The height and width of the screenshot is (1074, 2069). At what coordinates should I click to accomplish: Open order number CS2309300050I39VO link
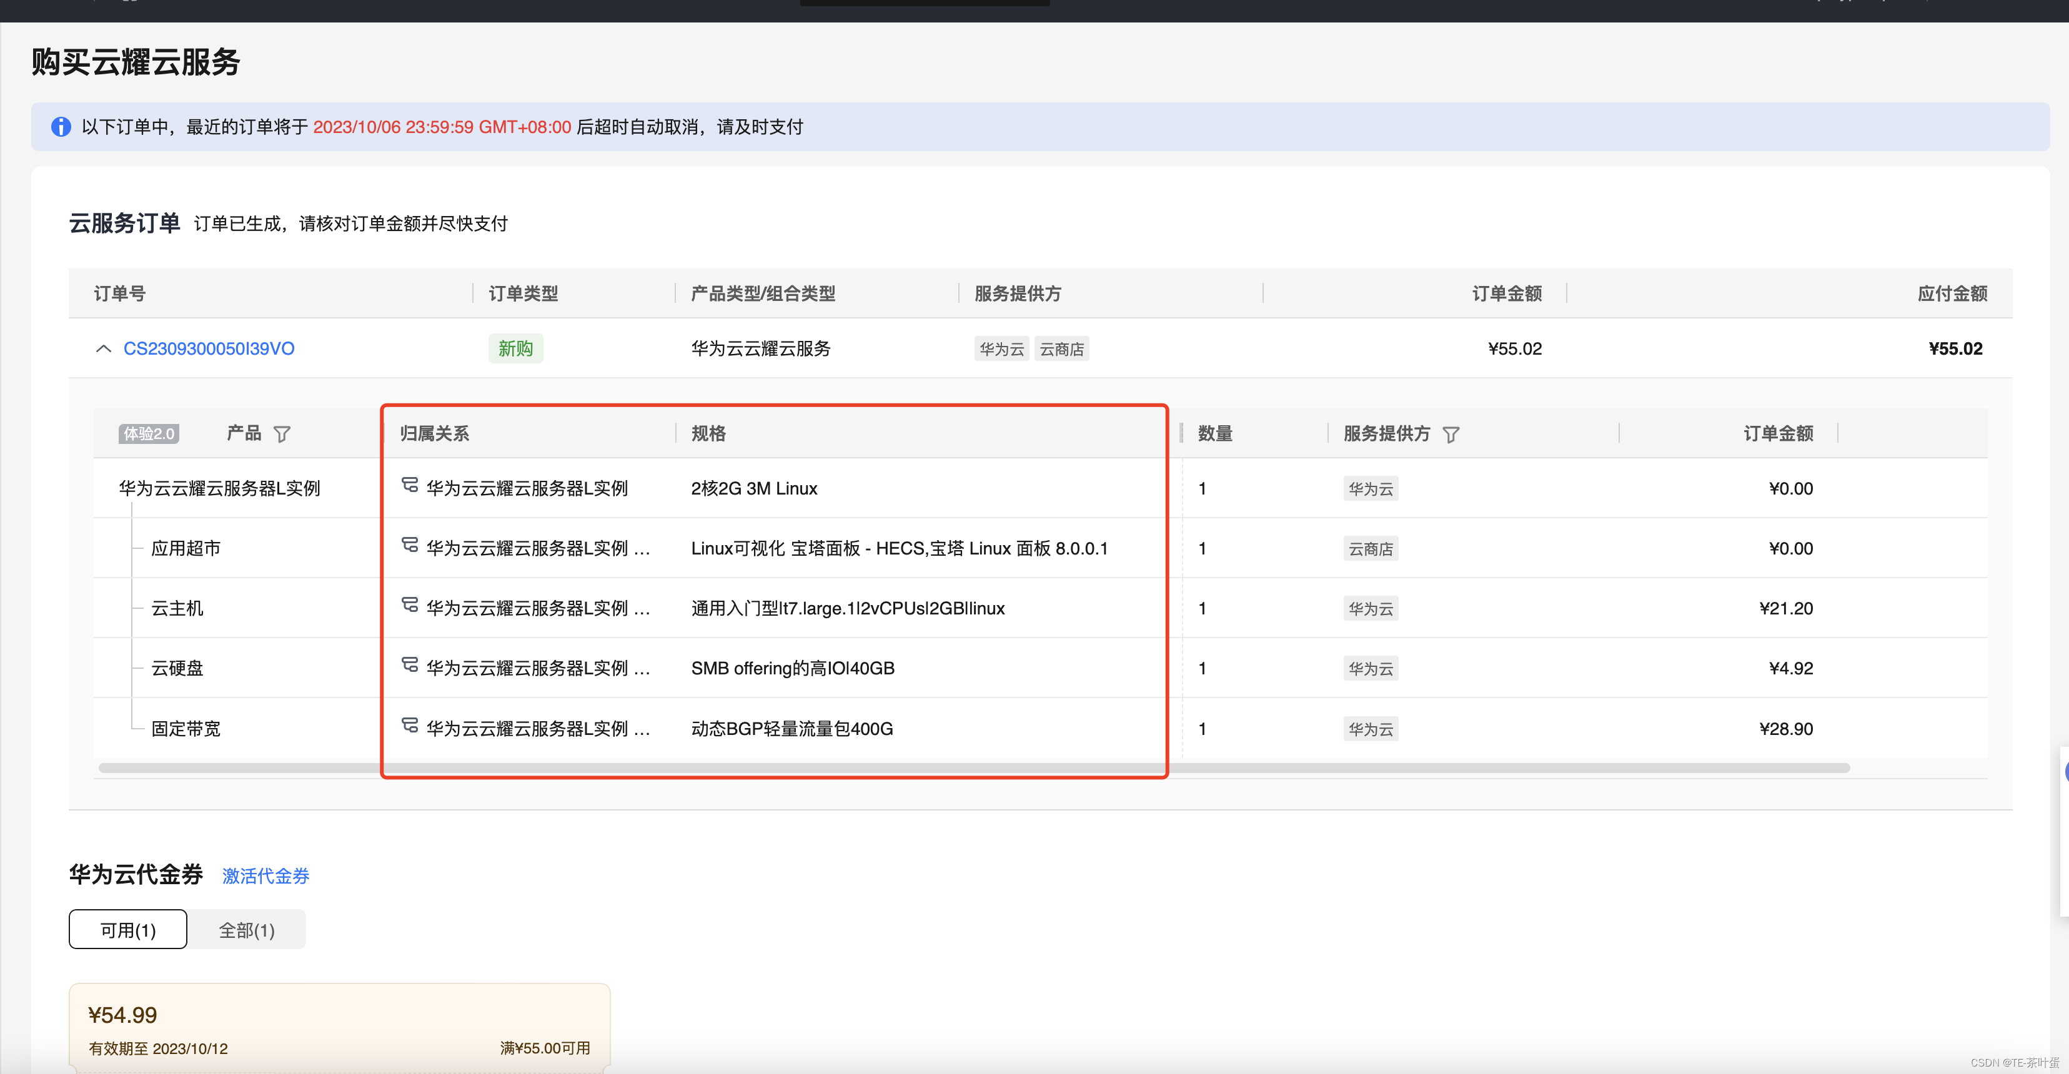(209, 348)
